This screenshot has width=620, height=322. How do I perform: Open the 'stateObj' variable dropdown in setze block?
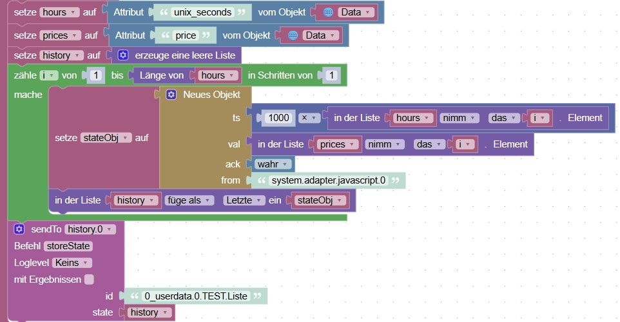click(106, 138)
